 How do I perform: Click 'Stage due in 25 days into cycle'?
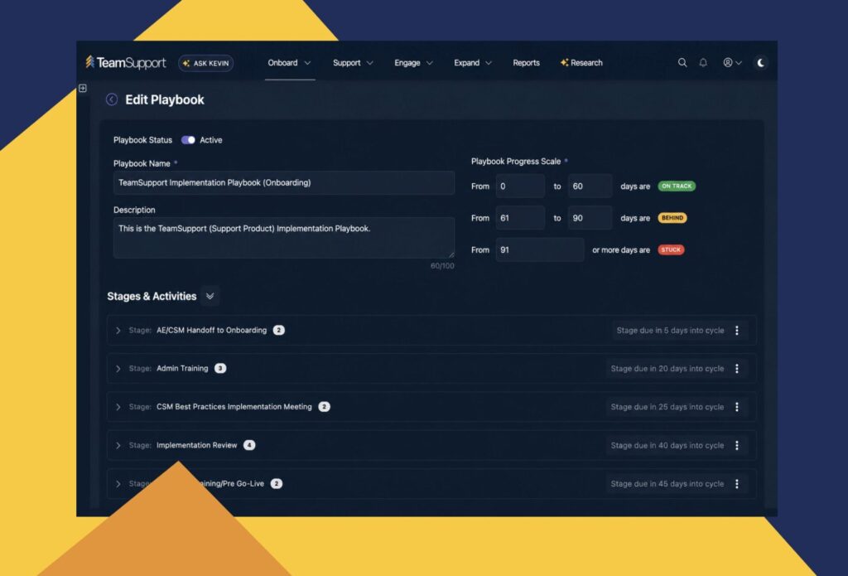tap(667, 407)
